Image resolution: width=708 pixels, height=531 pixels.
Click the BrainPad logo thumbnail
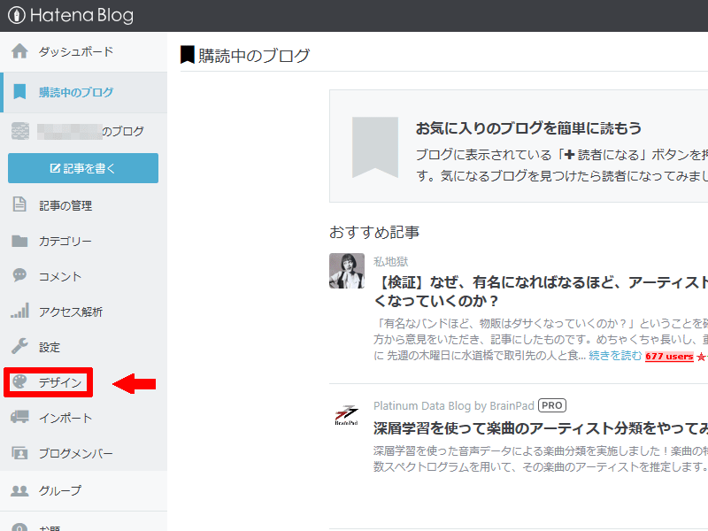(x=347, y=415)
